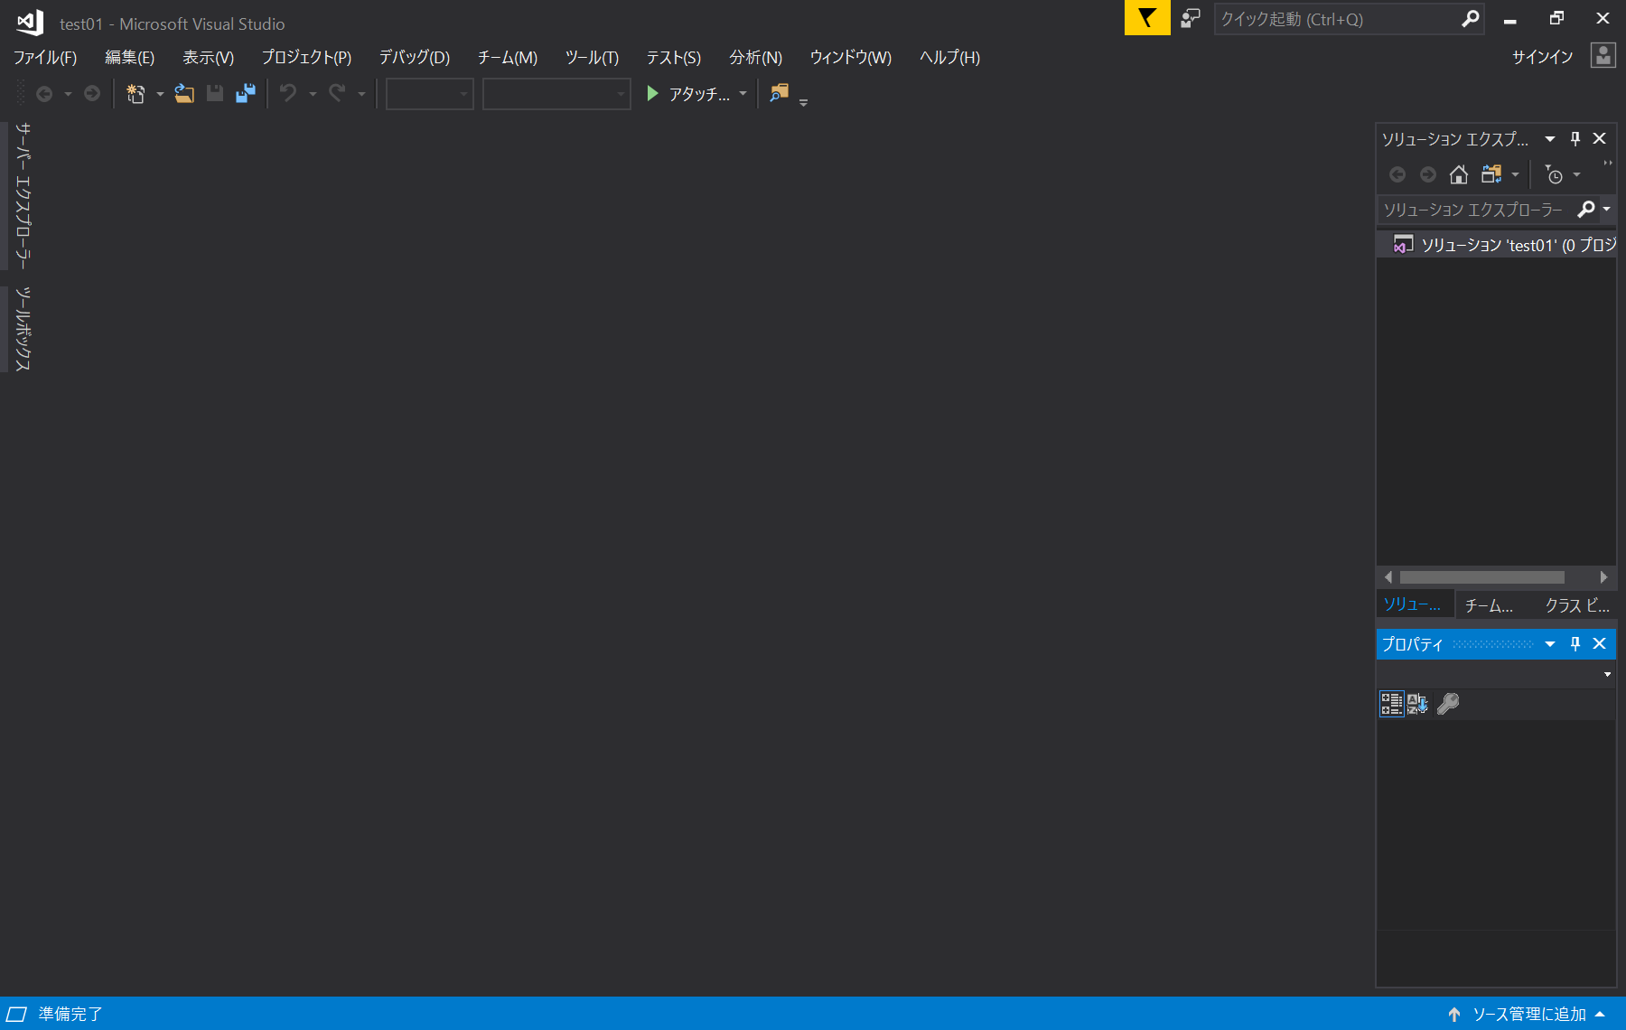1626x1030 pixels.
Task: Open the 表示(V) menu
Action: 209,57
